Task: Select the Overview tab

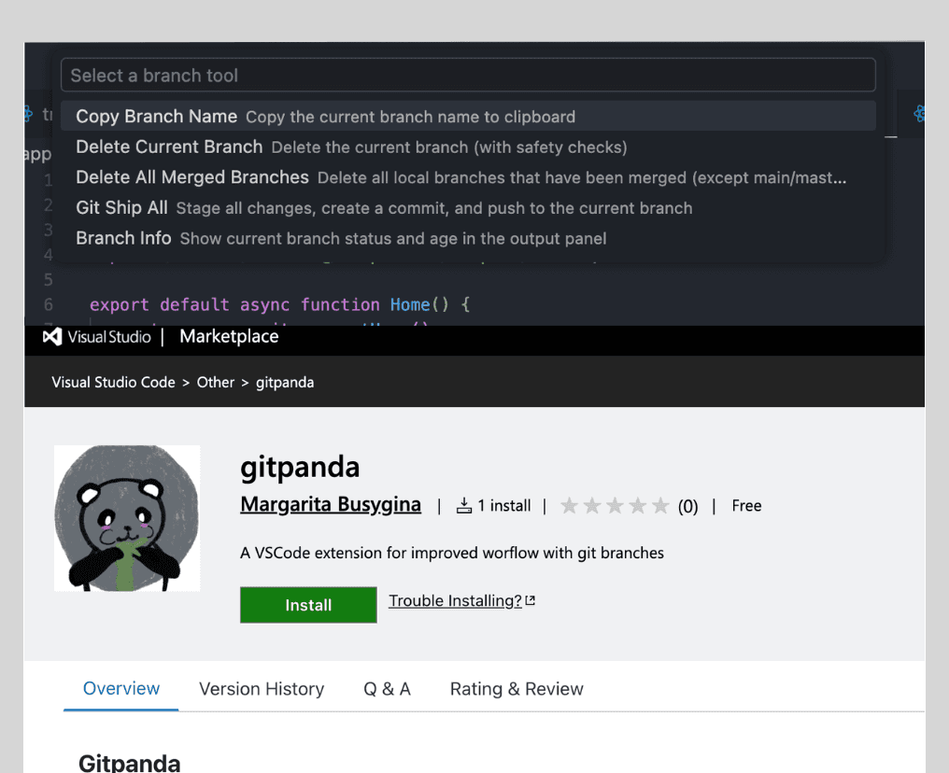Action: [120, 688]
